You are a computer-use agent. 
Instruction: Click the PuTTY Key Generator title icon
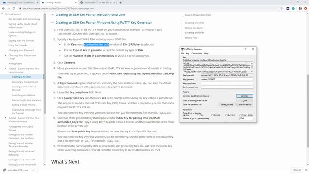coord(183,49)
